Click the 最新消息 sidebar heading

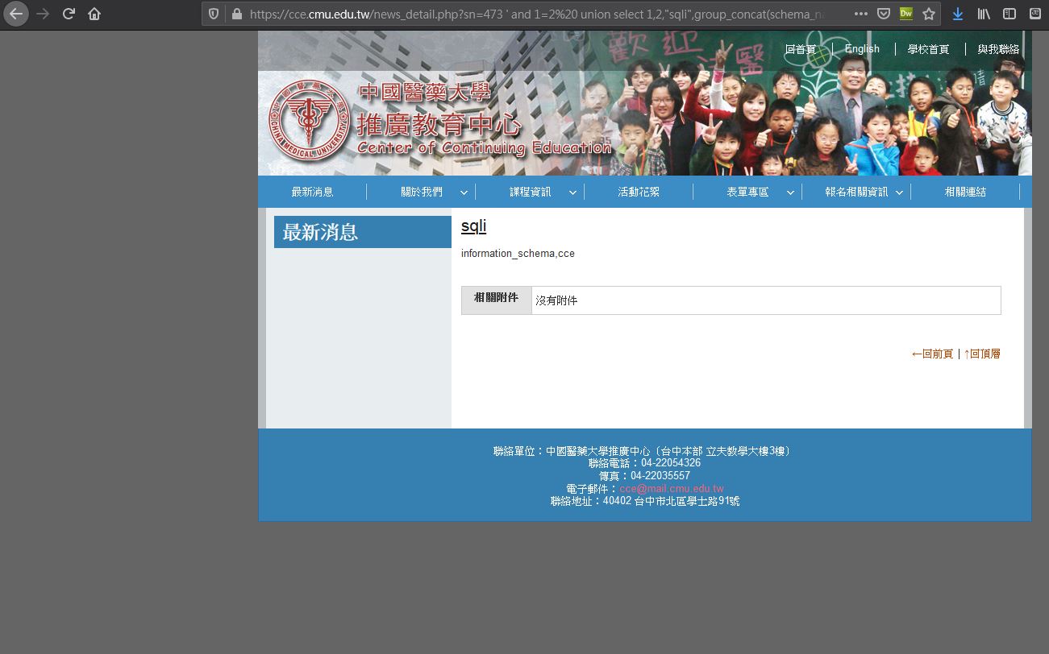[x=363, y=232]
